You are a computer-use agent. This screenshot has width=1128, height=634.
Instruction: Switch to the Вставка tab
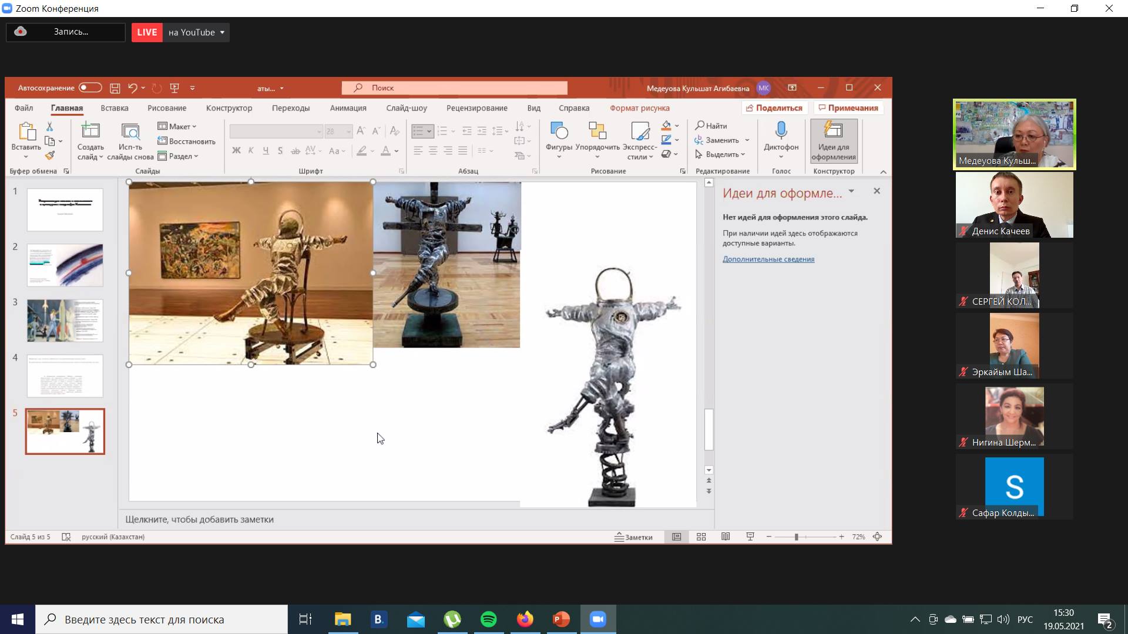coord(115,108)
